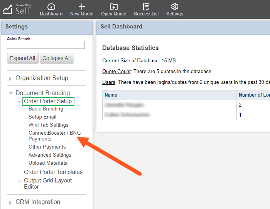
Task: Click the Settings gear icon
Action: [x=175, y=7]
